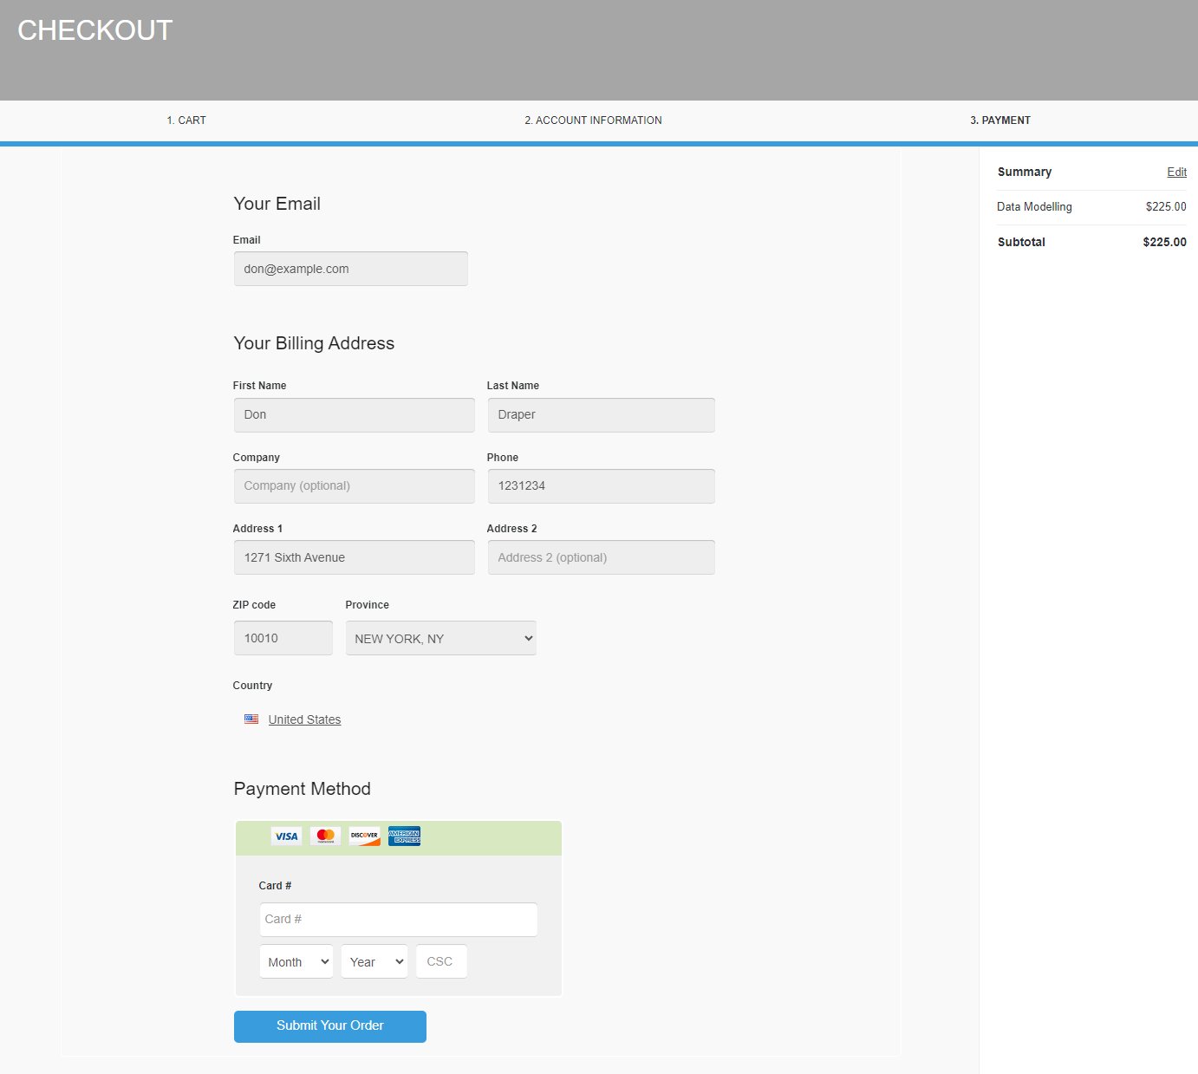Viewport: 1198px width, 1074px height.
Task: Click the Phone number field
Action: tap(602, 486)
